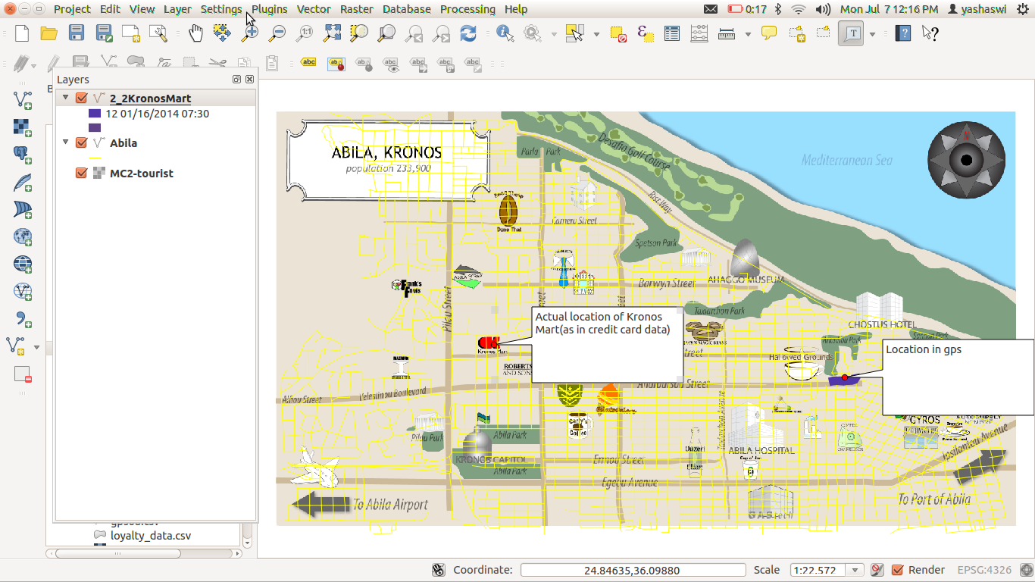The height and width of the screenshot is (582, 1035).
Task: Click the Coordinate input field
Action: click(633, 570)
